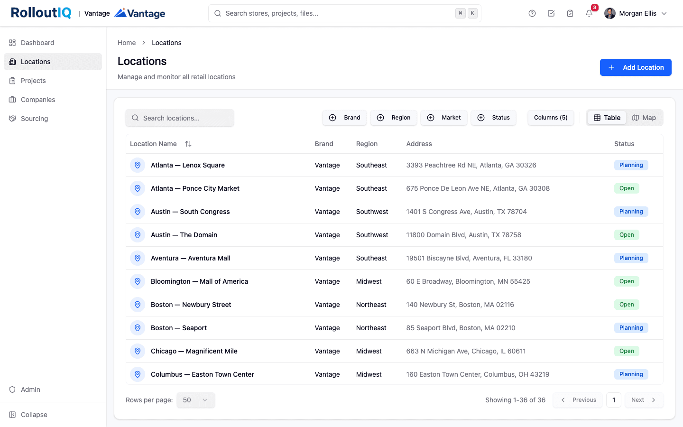Sort by Location Name arrows icon
Image resolution: width=683 pixels, height=427 pixels.
tap(188, 144)
